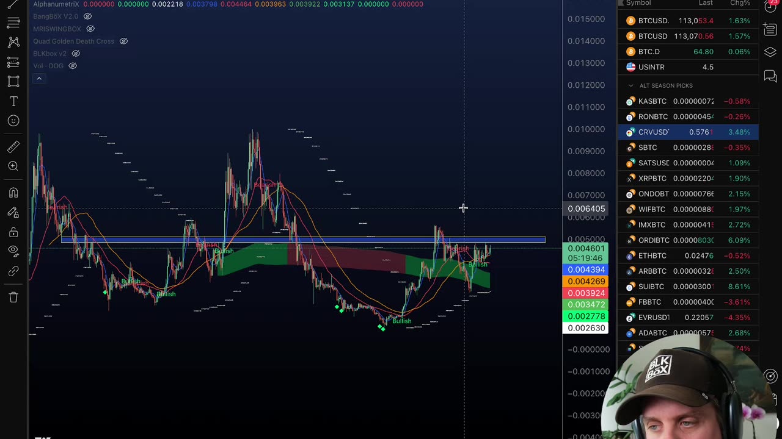
Task: Toggle visibility of MRISWINGBOX indicator
Action: (90, 29)
